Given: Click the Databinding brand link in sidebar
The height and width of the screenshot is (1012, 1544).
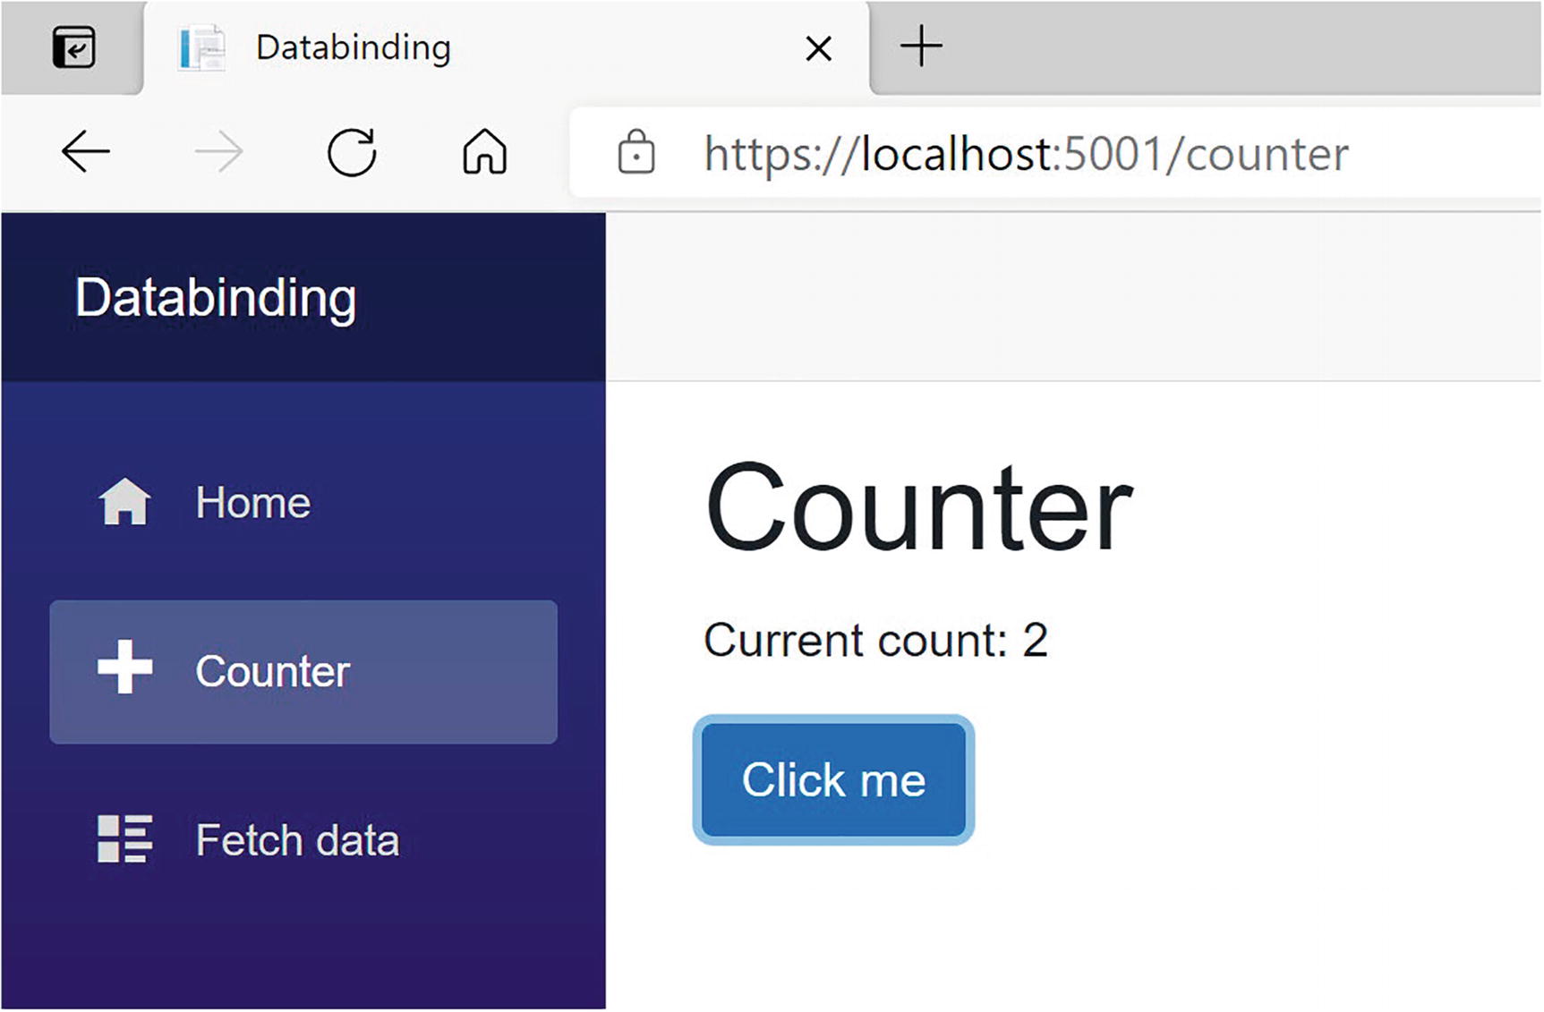Looking at the screenshot, I should coord(216,298).
